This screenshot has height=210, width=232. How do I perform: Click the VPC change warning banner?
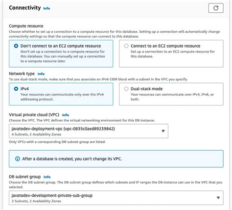pos(116,159)
